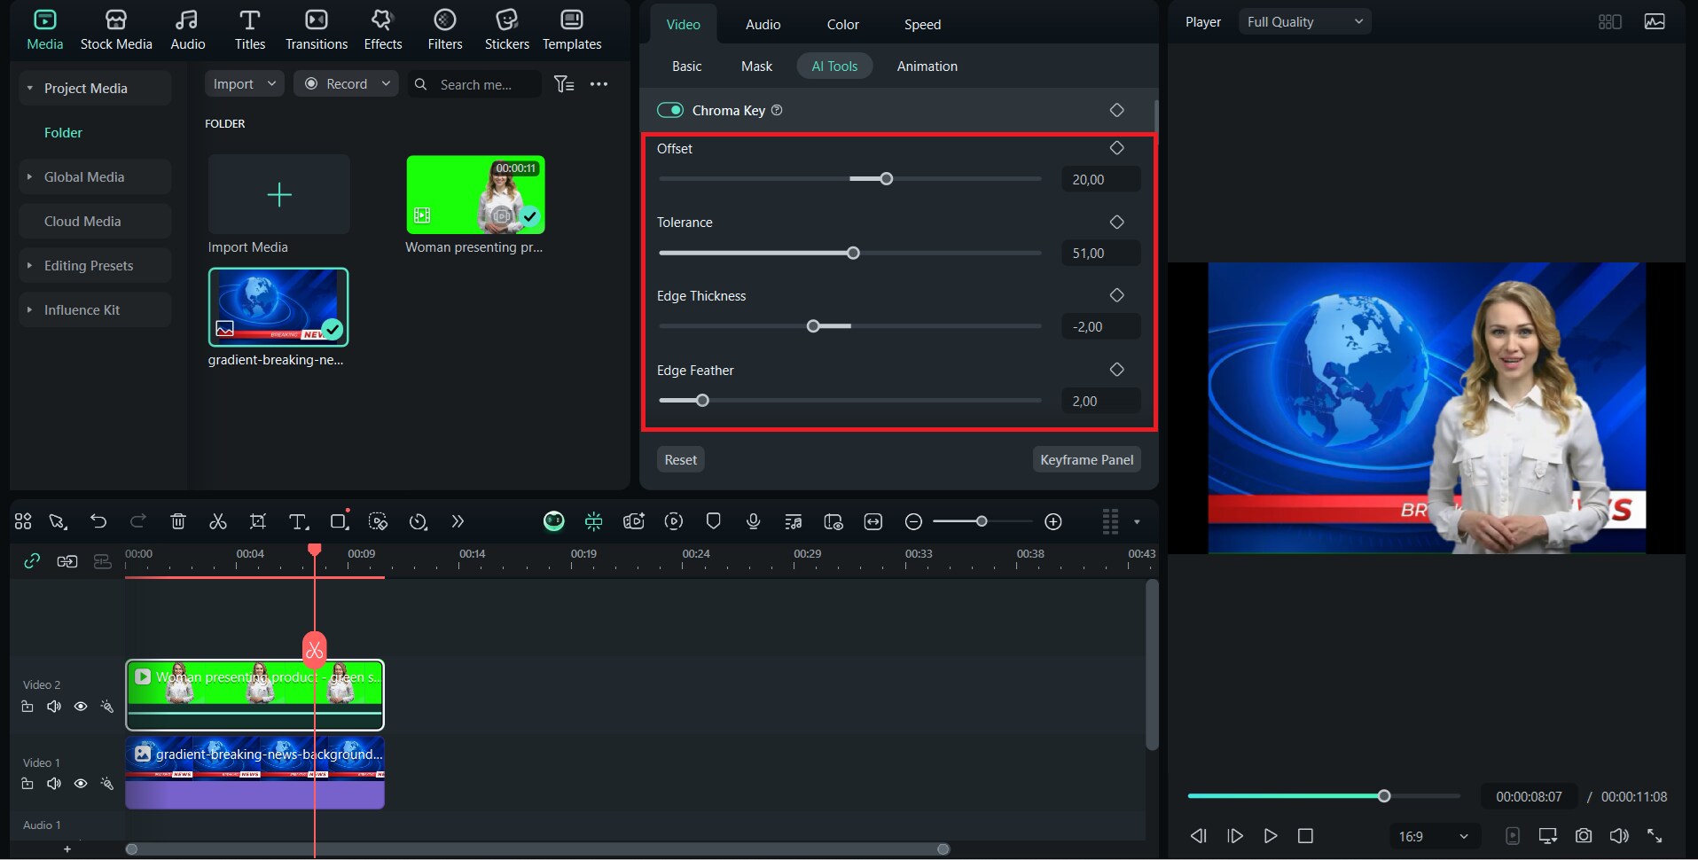Open the Transitions panel
Screen dimensions: 1698x860
pyautogui.click(x=316, y=30)
